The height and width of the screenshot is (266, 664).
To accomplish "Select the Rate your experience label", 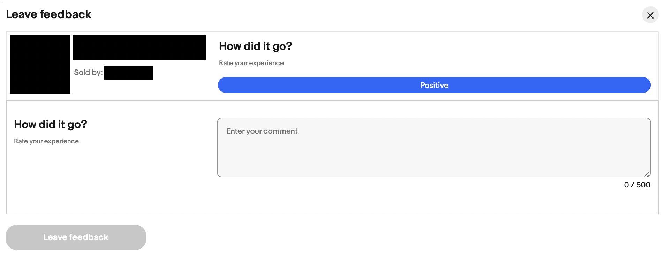I will pyautogui.click(x=251, y=63).
